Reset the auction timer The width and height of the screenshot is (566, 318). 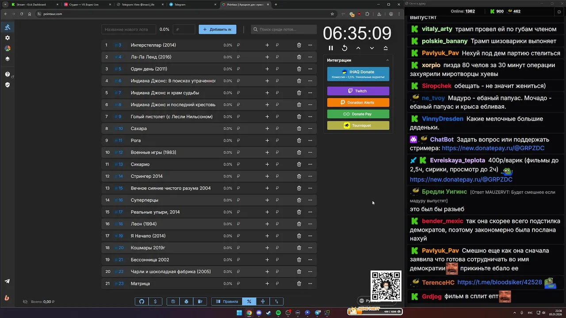coord(344,48)
